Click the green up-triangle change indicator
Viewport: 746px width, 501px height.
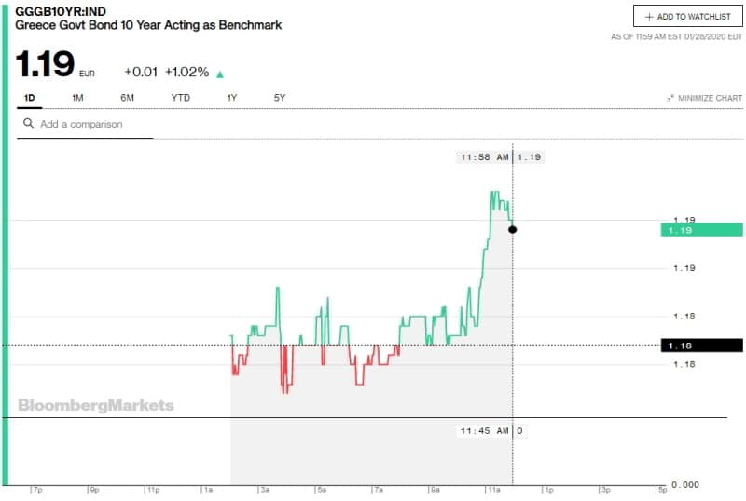[x=220, y=74]
